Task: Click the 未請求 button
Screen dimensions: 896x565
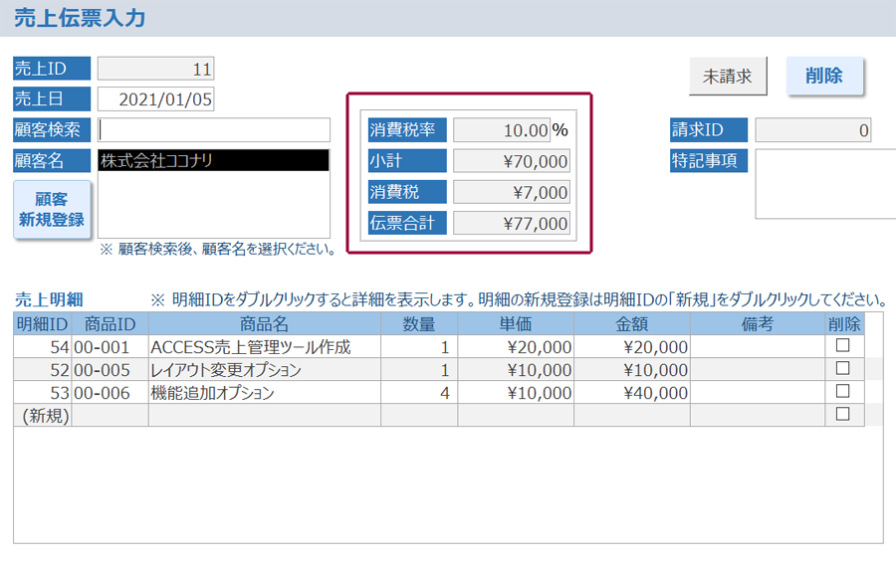Action: tap(728, 77)
